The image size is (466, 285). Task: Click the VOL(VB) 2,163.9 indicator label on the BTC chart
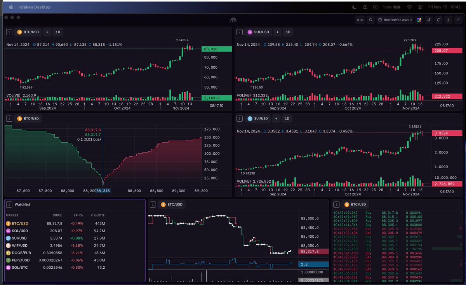21,95
